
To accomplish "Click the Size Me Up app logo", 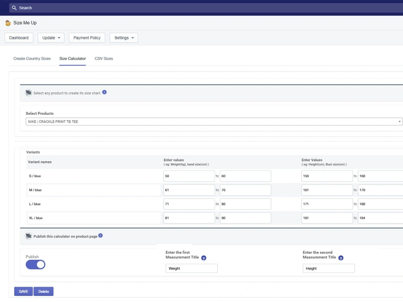I will point(8,23).
